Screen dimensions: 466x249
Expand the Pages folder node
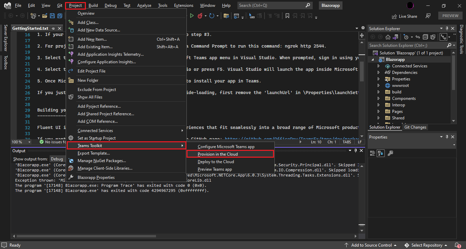pos(378,112)
